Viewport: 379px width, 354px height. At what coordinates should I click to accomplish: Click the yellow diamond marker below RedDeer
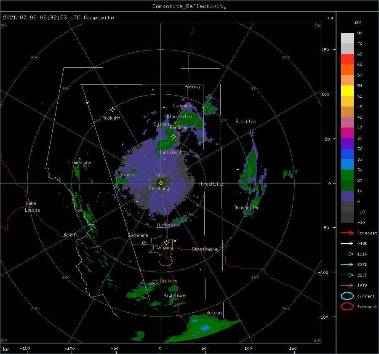point(173,137)
